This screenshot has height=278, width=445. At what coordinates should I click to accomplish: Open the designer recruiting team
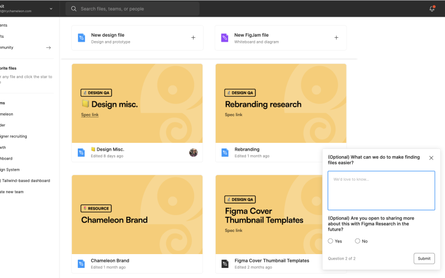point(13,136)
